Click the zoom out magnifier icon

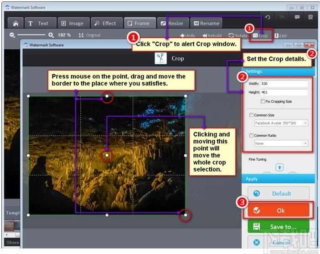click(x=12, y=35)
